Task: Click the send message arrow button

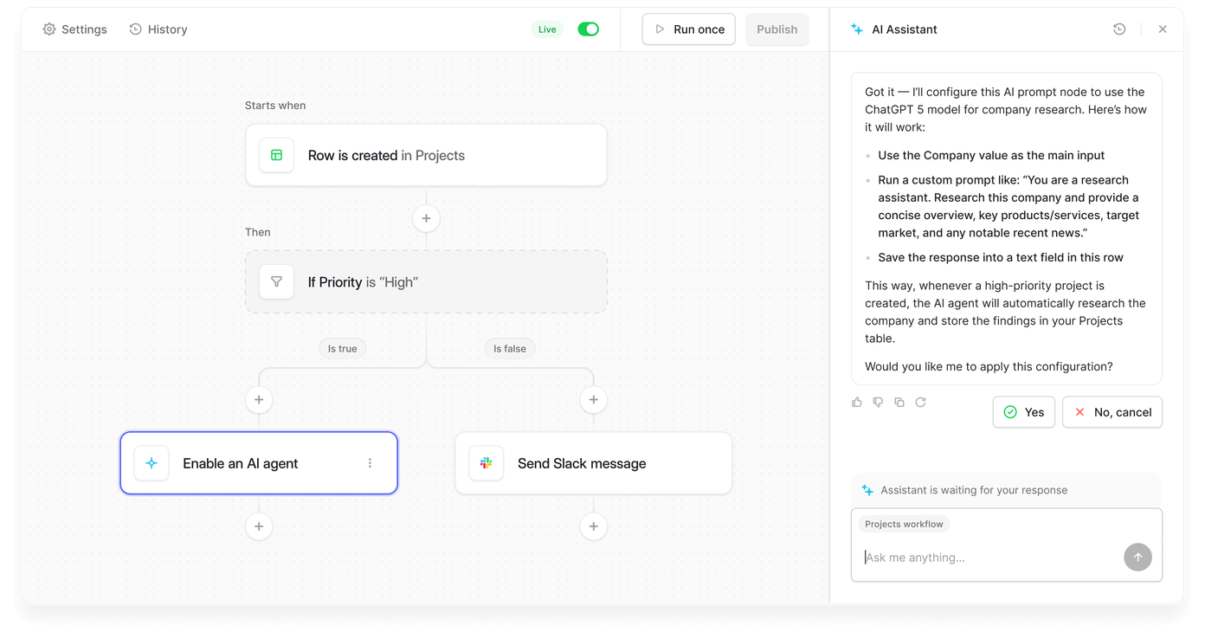Action: click(1137, 557)
